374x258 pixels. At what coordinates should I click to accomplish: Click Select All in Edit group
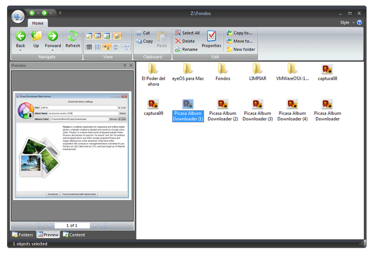click(188, 33)
